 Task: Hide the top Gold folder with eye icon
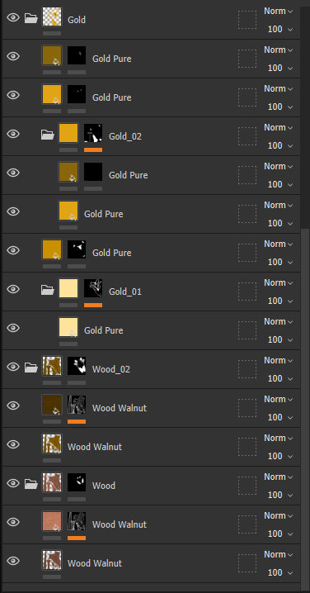[13, 17]
